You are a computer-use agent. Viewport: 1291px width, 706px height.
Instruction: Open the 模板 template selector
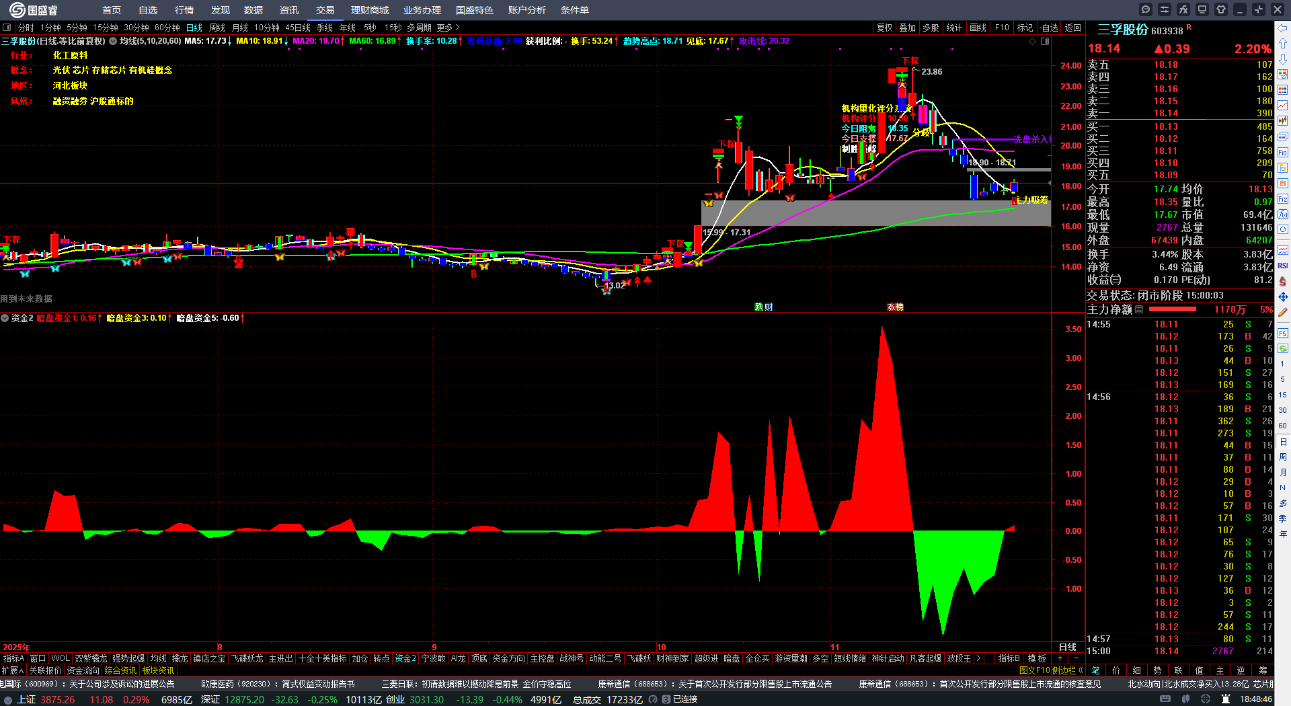click(1037, 658)
